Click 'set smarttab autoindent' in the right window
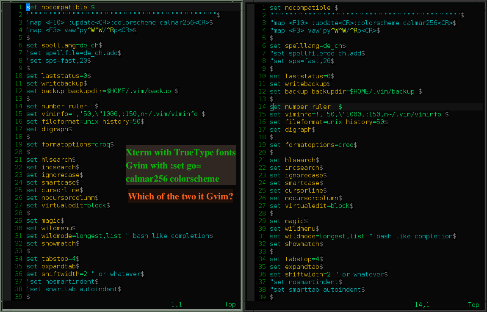Image resolution: width=487 pixels, height=312 pixels. (x=315, y=289)
